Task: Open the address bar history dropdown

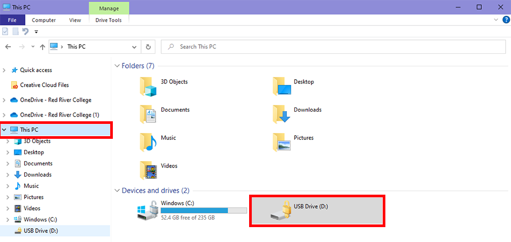Action: click(x=135, y=47)
